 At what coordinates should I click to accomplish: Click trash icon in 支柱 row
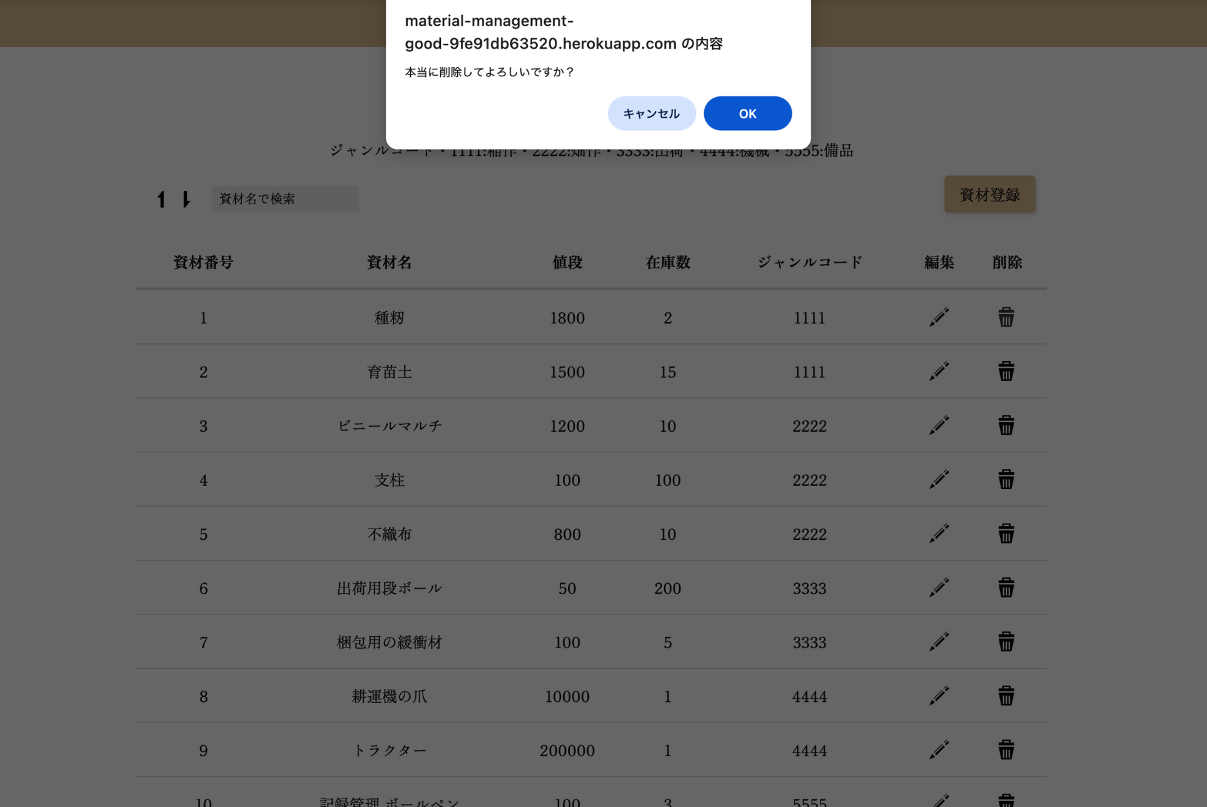pyautogui.click(x=1006, y=480)
